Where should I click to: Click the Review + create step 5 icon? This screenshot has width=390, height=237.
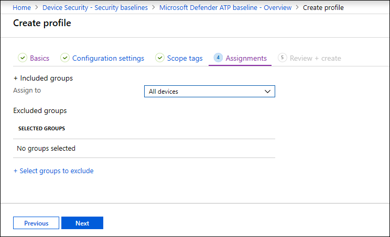tap(283, 58)
